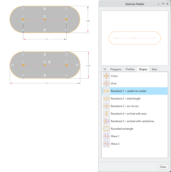Select Racetrack 2 total length icon
This screenshot has height=172, width=171.
[x=106, y=99]
